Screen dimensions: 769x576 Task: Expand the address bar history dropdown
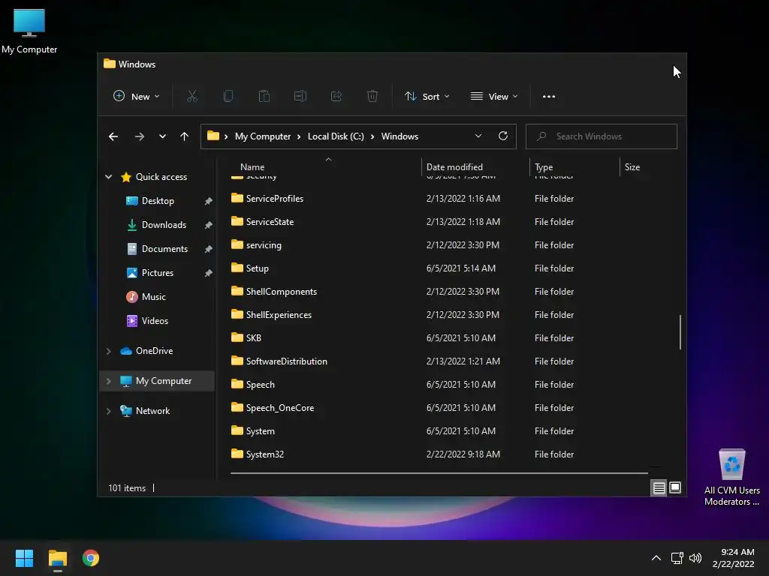click(478, 136)
